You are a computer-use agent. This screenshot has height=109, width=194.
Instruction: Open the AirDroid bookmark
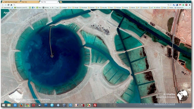click(x=157, y=8)
